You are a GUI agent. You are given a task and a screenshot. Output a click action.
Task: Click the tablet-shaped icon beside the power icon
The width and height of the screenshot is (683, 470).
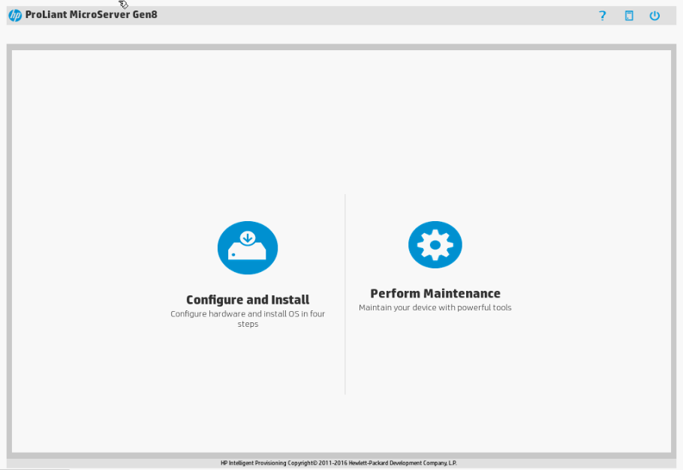(x=628, y=15)
